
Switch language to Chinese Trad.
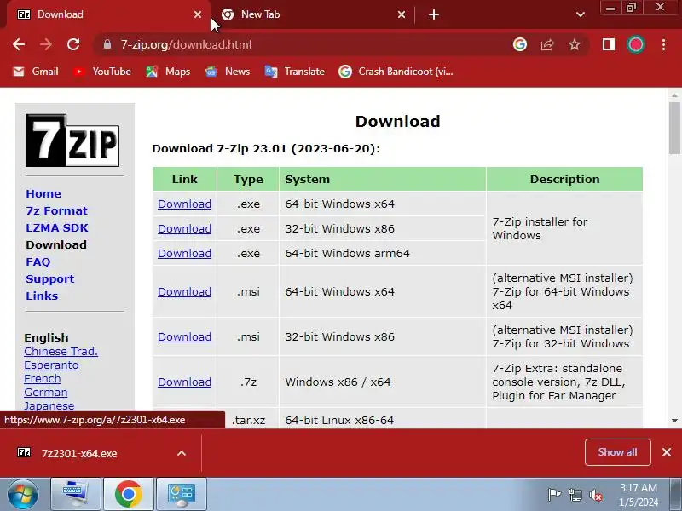click(61, 351)
